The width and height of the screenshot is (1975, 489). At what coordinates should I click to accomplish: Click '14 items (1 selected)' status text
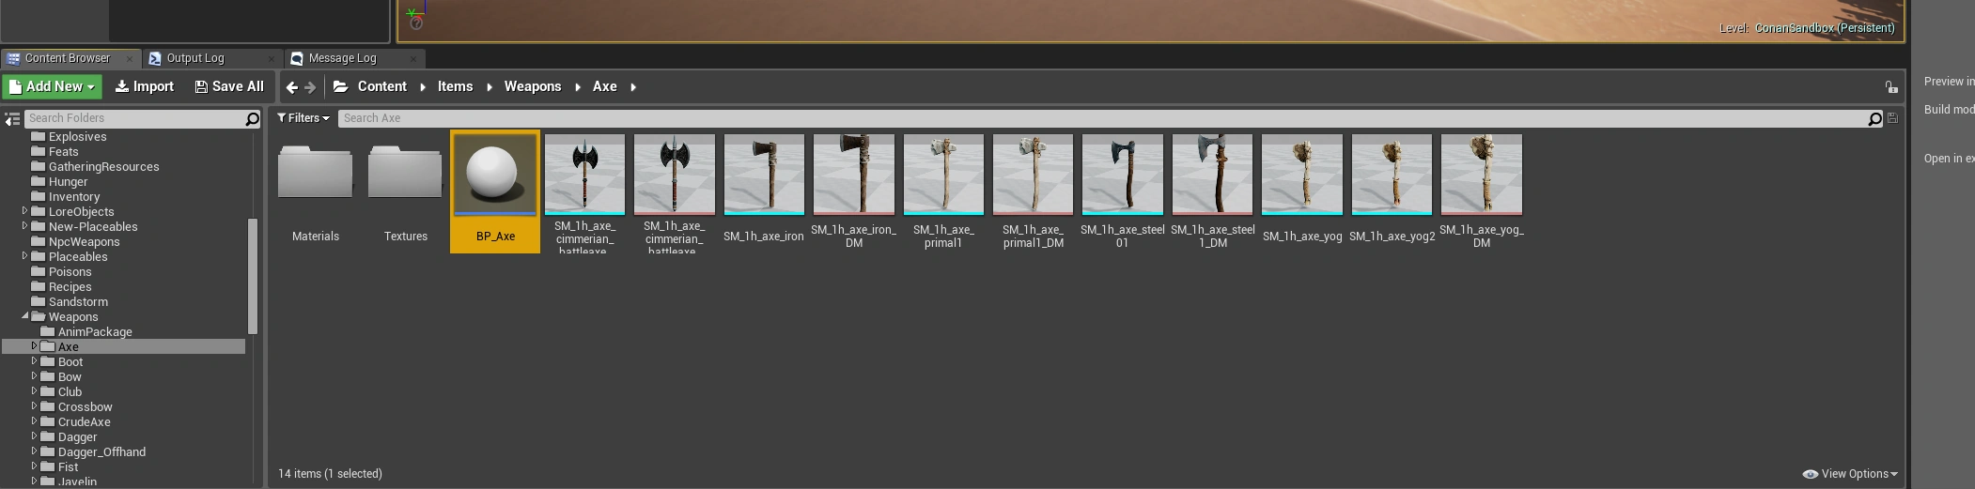330,474
